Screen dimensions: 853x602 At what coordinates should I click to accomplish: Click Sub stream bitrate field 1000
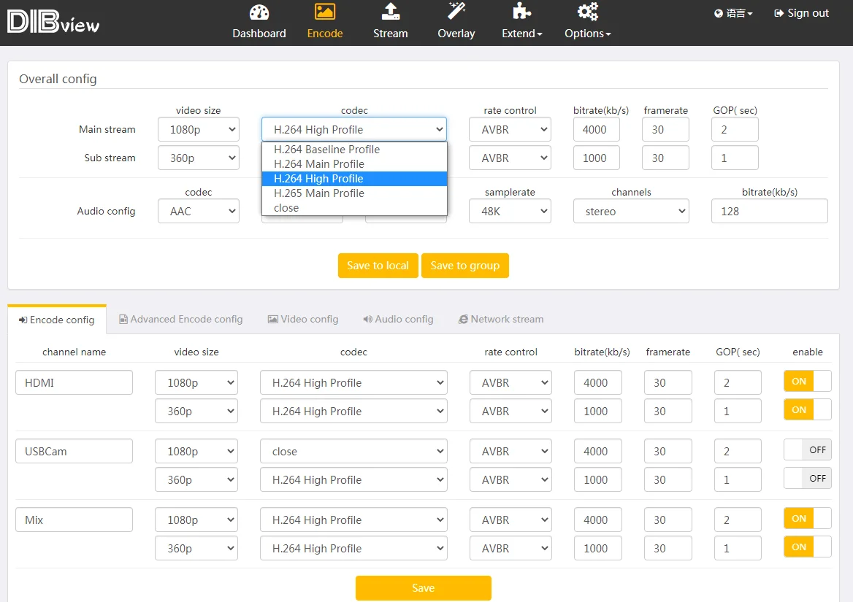click(x=596, y=158)
